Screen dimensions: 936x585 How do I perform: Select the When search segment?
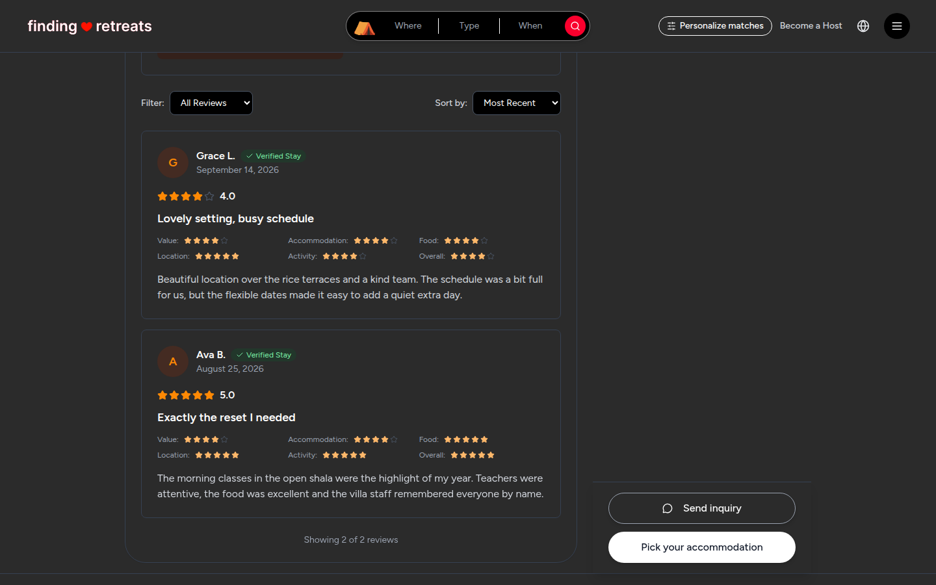click(x=530, y=26)
